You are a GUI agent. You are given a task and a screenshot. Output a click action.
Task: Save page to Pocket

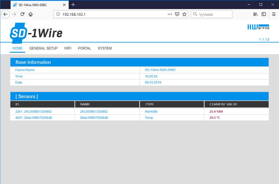click(177, 14)
